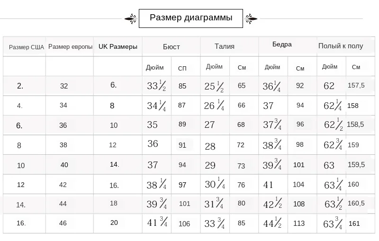
Task: Click the Бюст column header
Action: pyautogui.click(x=171, y=46)
